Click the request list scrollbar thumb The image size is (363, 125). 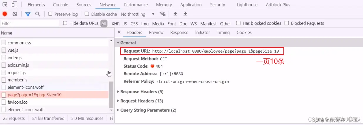[x=111, y=95]
